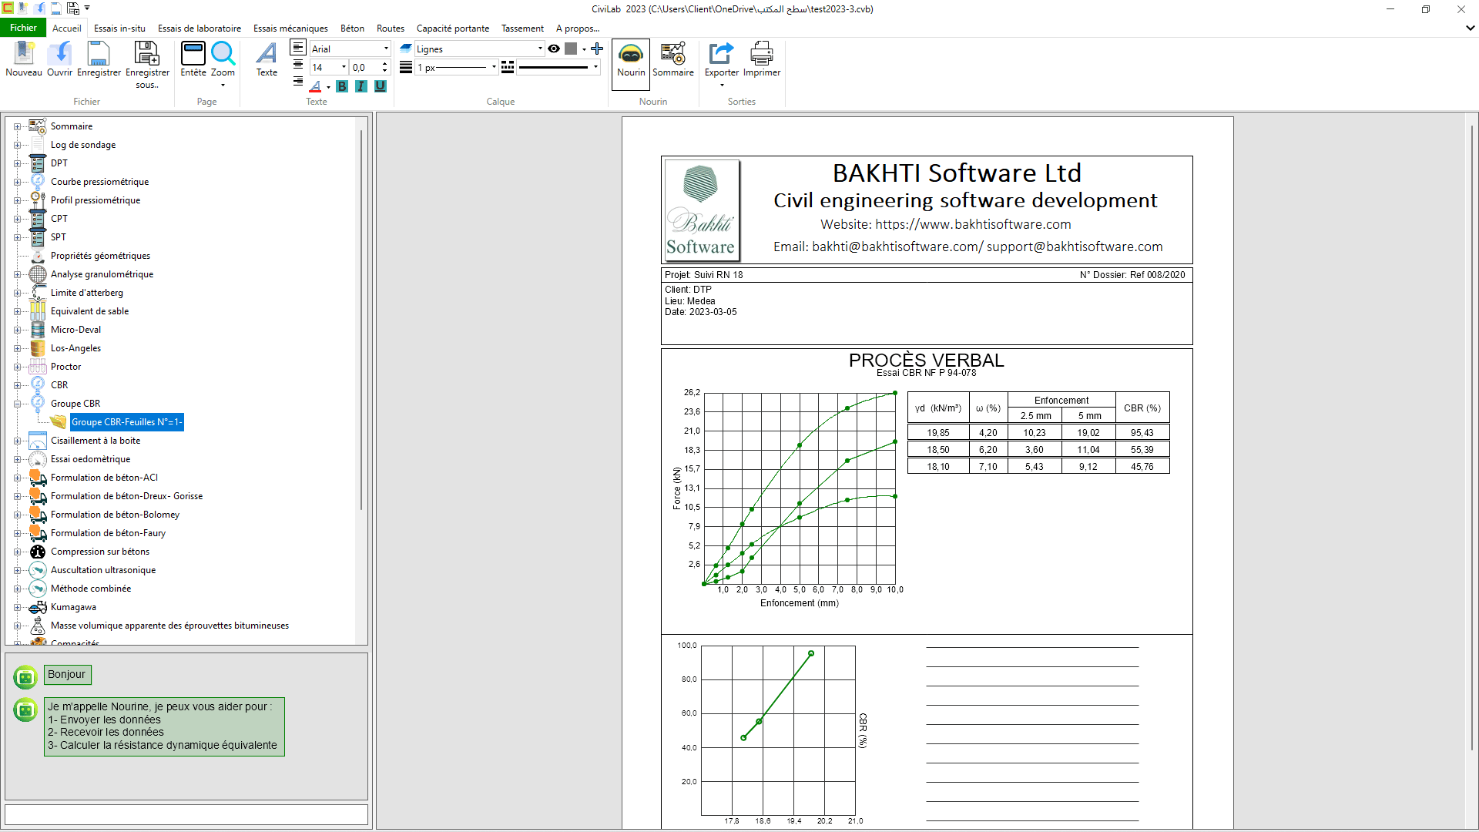Image resolution: width=1479 pixels, height=832 pixels.
Task: Click the tree panel vertical scrollbar
Action: pyautogui.click(x=361, y=320)
